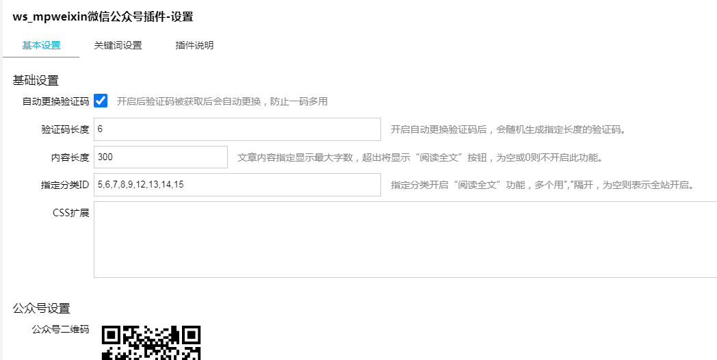Click the hint about 随机生成指定长度的验证码
Image resolution: width=717 pixels, height=360 pixels.
(508, 129)
